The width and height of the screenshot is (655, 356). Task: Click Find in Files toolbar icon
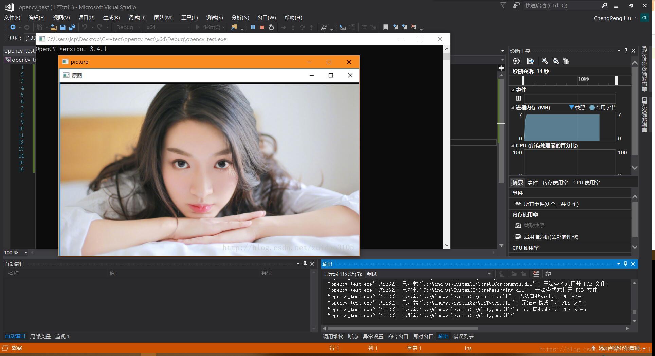coord(234,27)
